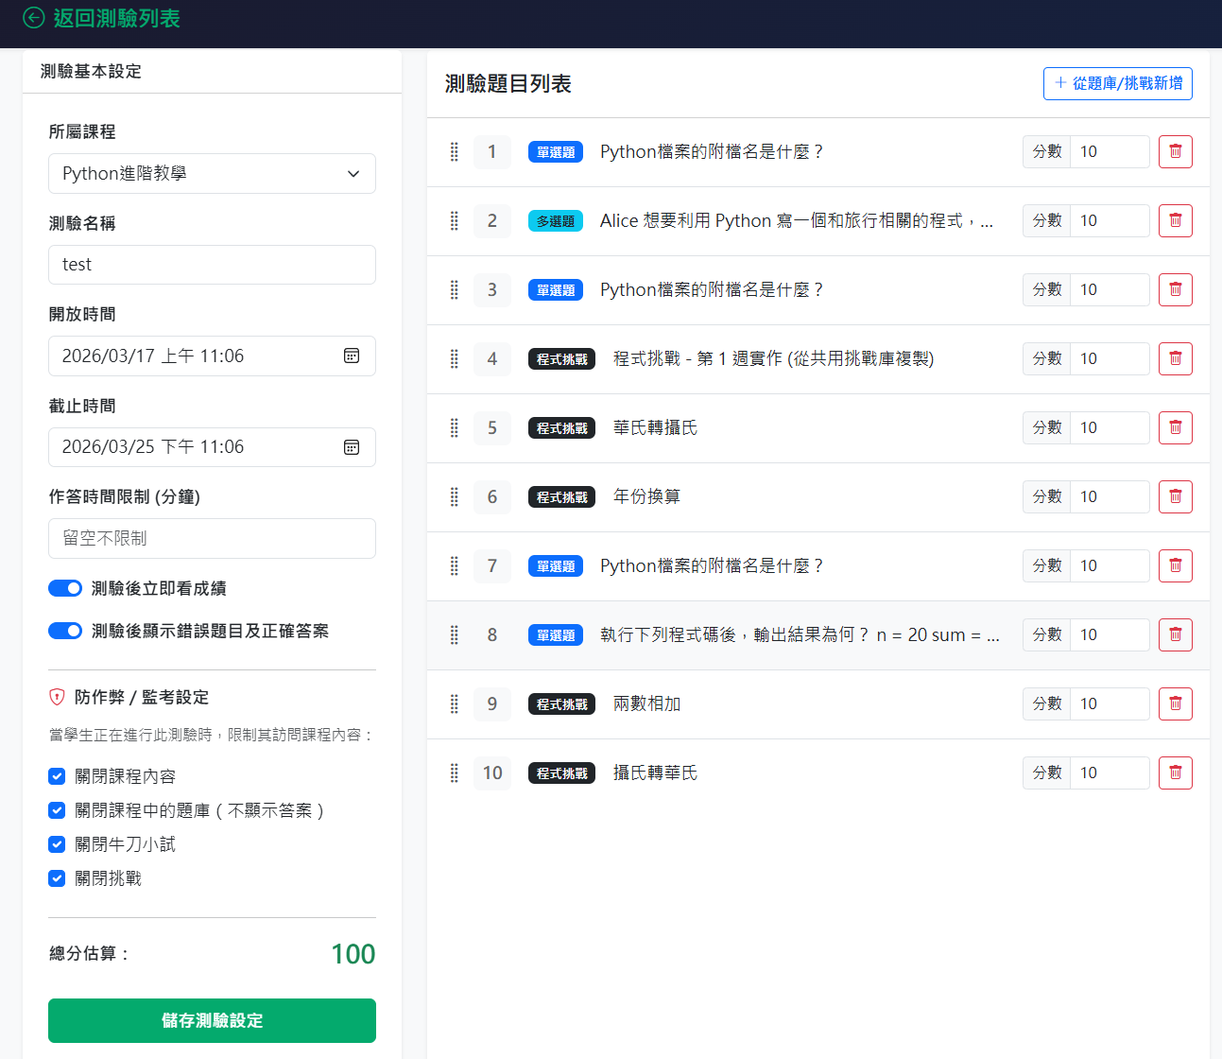Screen dimensions: 1222x1059
Task: Click trash icon for question 4 程式挑戰
Action: (x=1175, y=358)
